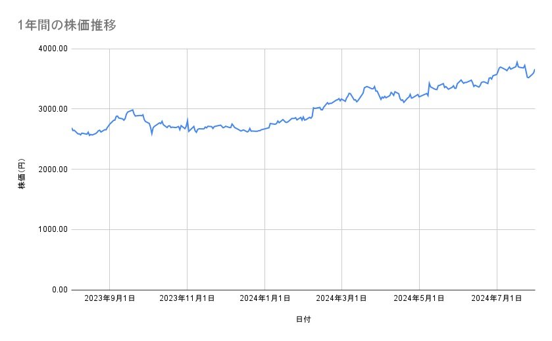Select the 2024年3月1日 date label
The image size is (552, 341).
pyautogui.click(x=341, y=298)
